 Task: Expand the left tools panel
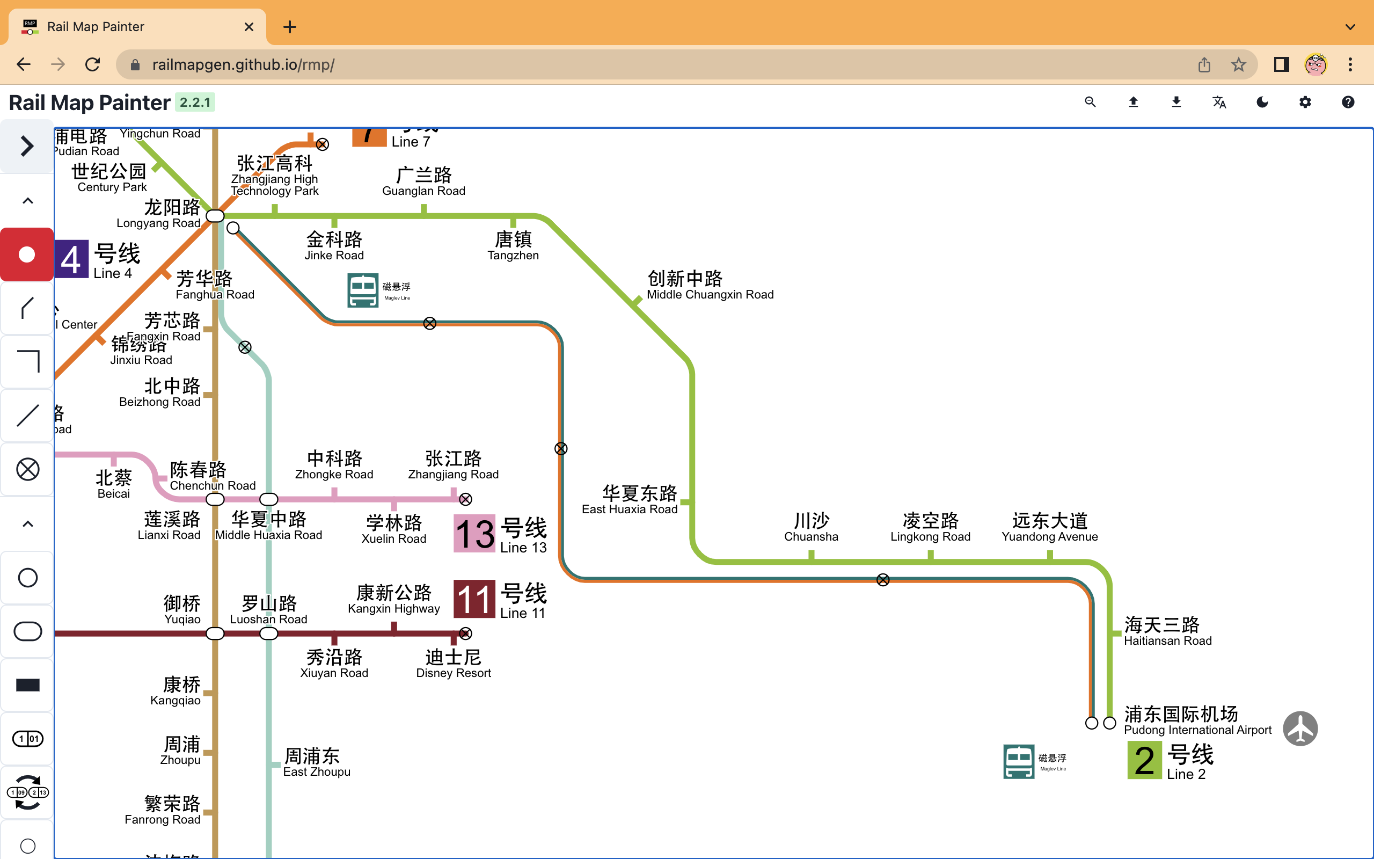coord(27,146)
